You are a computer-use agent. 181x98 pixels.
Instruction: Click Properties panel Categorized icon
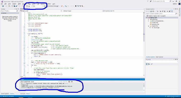[x=147, y=64]
